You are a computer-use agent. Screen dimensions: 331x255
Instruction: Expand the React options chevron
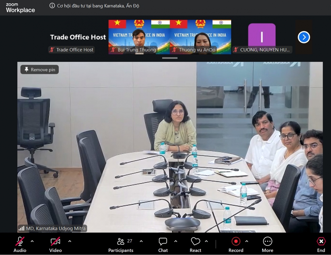pyautogui.click(x=206, y=241)
